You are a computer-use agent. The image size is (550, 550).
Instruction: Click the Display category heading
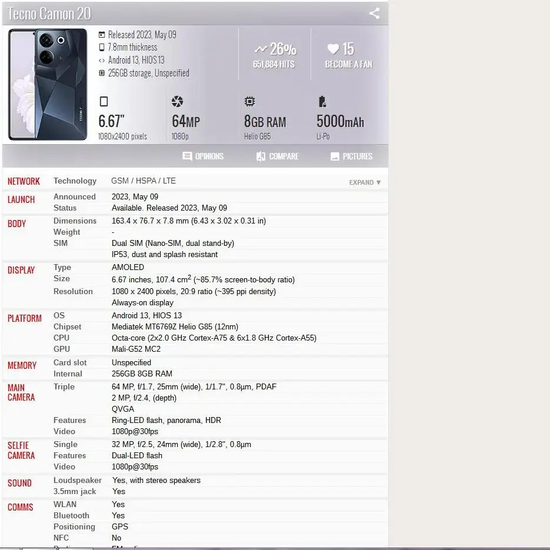(21, 270)
